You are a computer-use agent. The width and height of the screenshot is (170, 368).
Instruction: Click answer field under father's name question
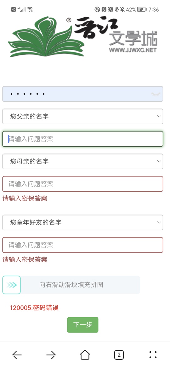pos(83,139)
